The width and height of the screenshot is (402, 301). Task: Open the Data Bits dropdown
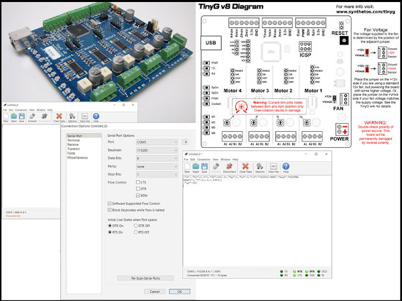pyautogui.click(x=157, y=159)
